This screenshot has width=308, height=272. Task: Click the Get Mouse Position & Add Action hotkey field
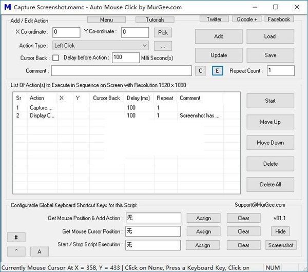(153, 218)
